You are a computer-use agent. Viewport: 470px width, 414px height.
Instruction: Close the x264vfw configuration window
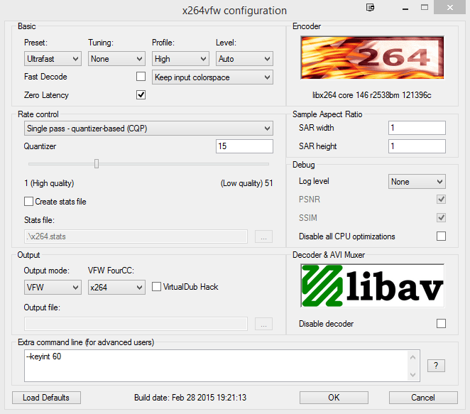pyautogui.click(x=449, y=7)
